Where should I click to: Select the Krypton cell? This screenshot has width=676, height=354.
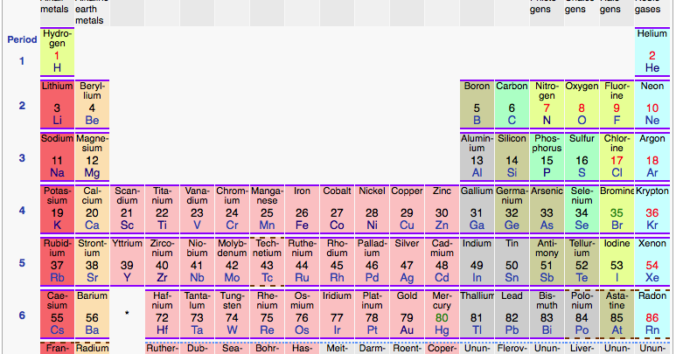coord(652,209)
